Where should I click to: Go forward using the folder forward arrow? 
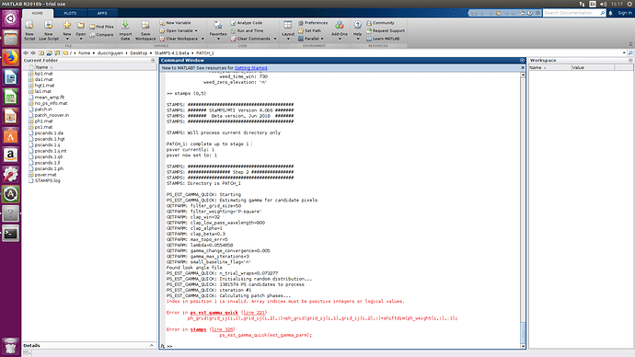click(x=33, y=53)
